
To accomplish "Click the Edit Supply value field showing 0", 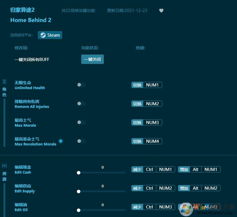I will pos(102,186).
